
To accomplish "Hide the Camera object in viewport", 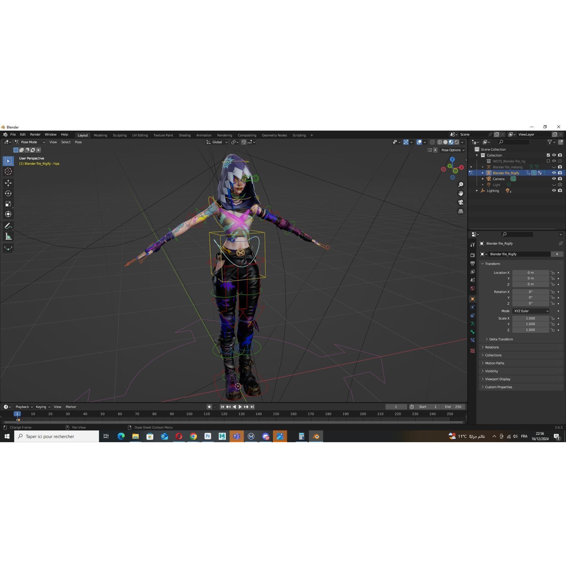I will 554,179.
